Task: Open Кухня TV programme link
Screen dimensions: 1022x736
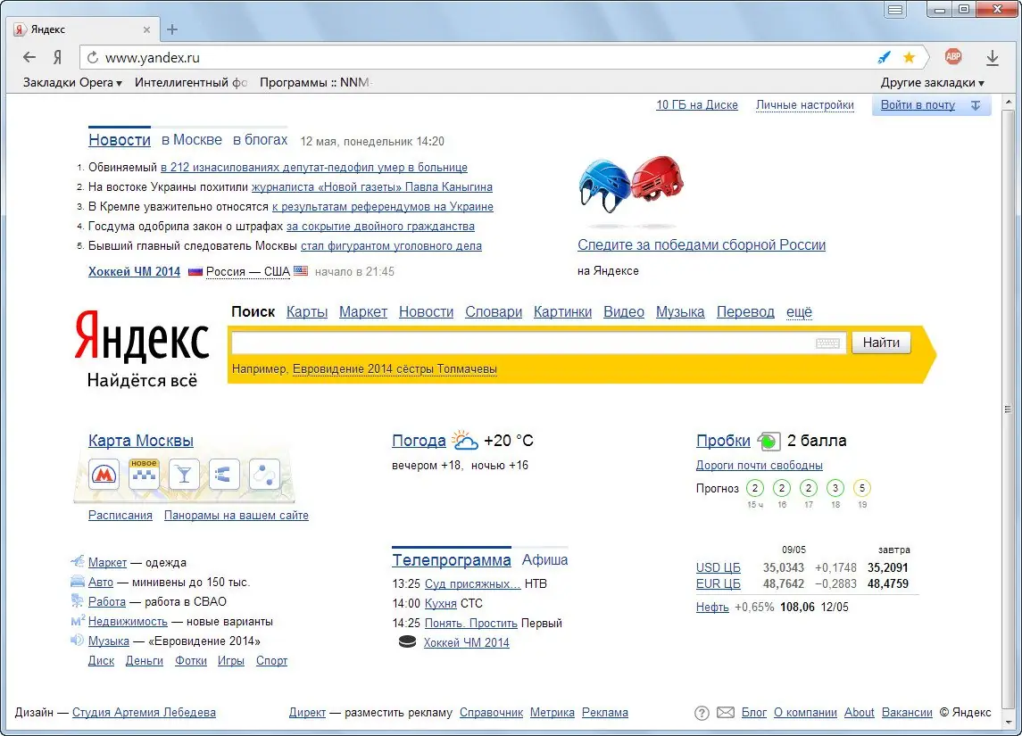Action: point(441,603)
